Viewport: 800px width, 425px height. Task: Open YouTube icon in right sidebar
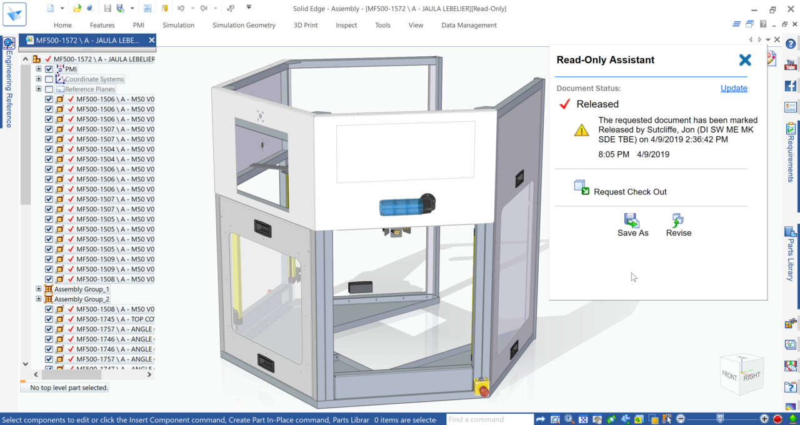[791, 65]
